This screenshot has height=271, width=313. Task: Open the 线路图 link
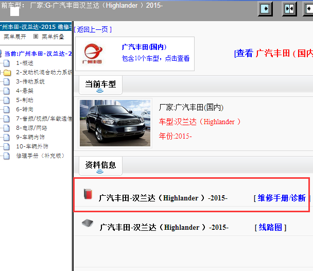270,227
